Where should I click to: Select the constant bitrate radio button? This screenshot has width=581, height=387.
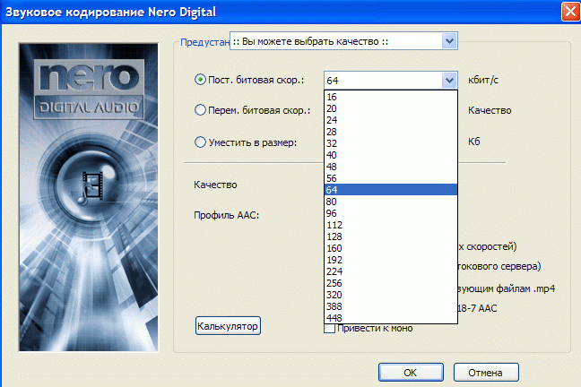click(x=200, y=80)
